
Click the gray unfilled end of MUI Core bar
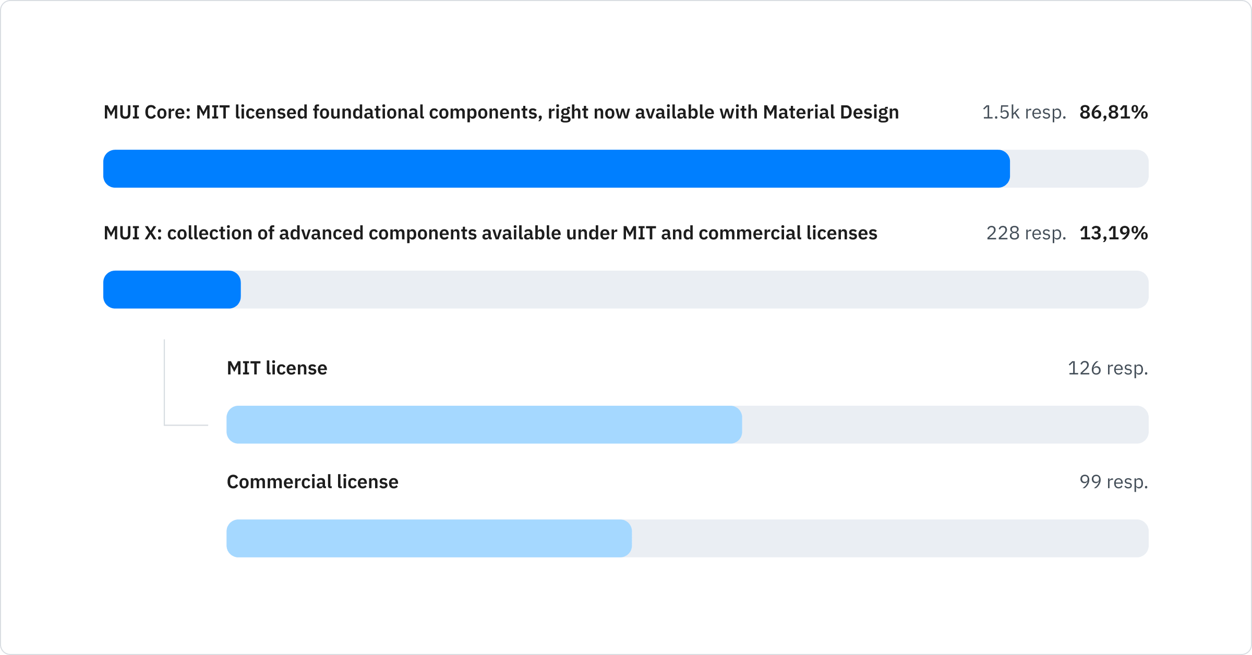coord(1079,169)
